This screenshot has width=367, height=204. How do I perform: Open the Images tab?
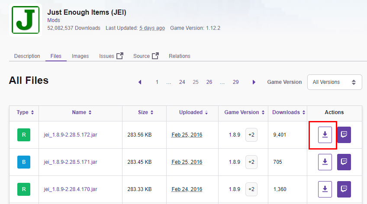[x=80, y=56]
